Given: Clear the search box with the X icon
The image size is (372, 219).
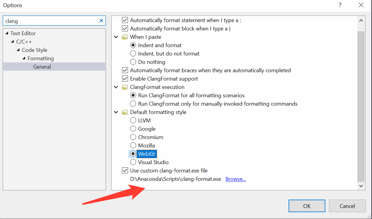Looking at the screenshot, I should tap(101, 21).
